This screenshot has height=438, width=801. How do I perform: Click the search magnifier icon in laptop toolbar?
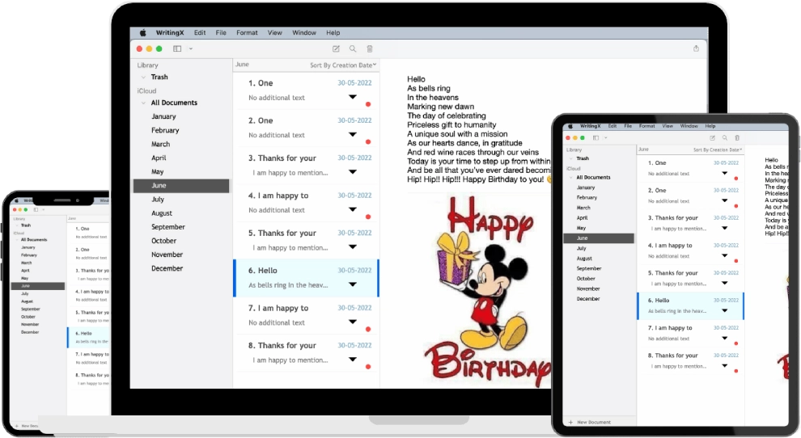pyautogui.click(x=353, y=48)
